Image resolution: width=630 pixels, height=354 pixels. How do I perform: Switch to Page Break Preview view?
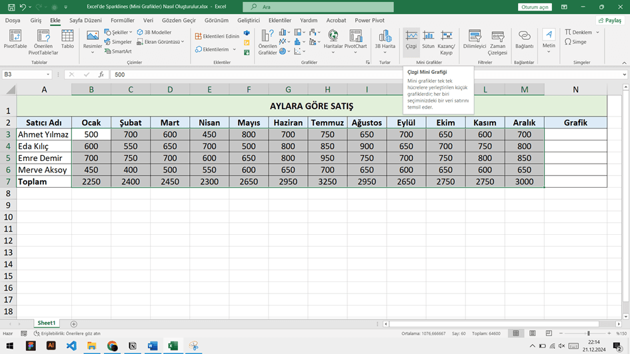pos(549,333)
